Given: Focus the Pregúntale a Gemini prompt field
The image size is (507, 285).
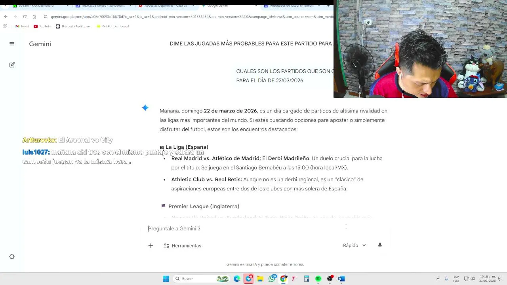Looking at the screenshot, I should coord(246,228).
